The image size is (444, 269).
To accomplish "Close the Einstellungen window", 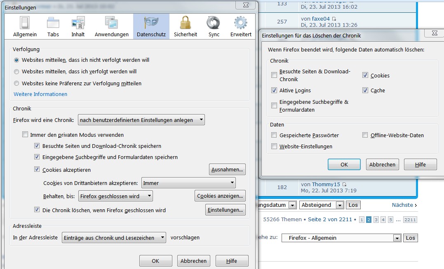I will 246,5.
